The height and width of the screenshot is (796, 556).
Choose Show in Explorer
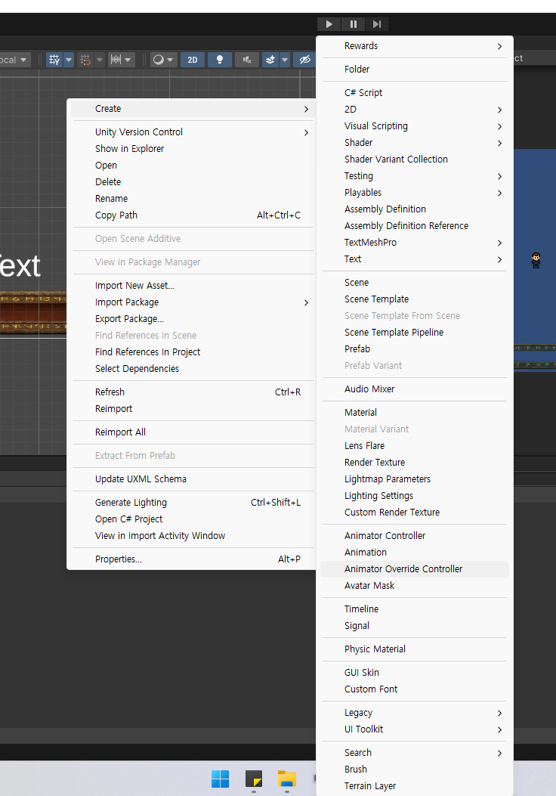coord(193,149)
